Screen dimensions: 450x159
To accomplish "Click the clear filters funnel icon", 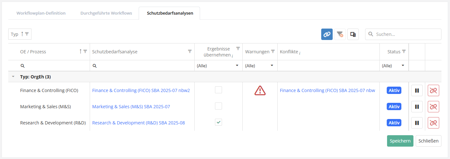I will click(340, 34).
